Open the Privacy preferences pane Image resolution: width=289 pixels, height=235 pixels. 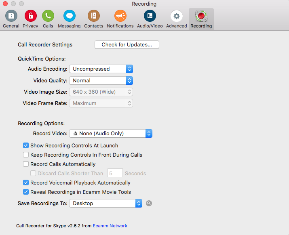(x=30, y=19)
